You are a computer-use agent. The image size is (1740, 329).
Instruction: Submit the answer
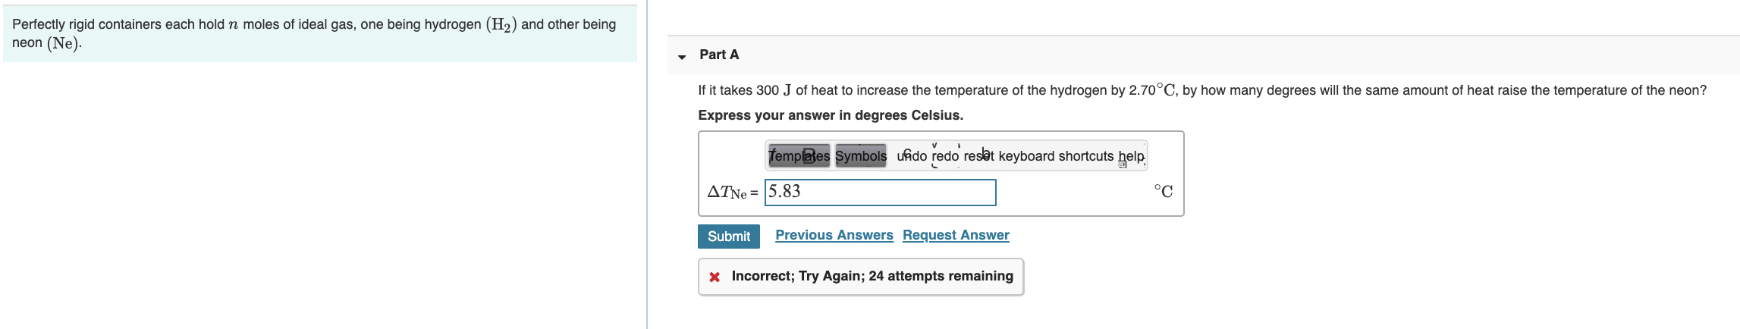tap(728, 237)
